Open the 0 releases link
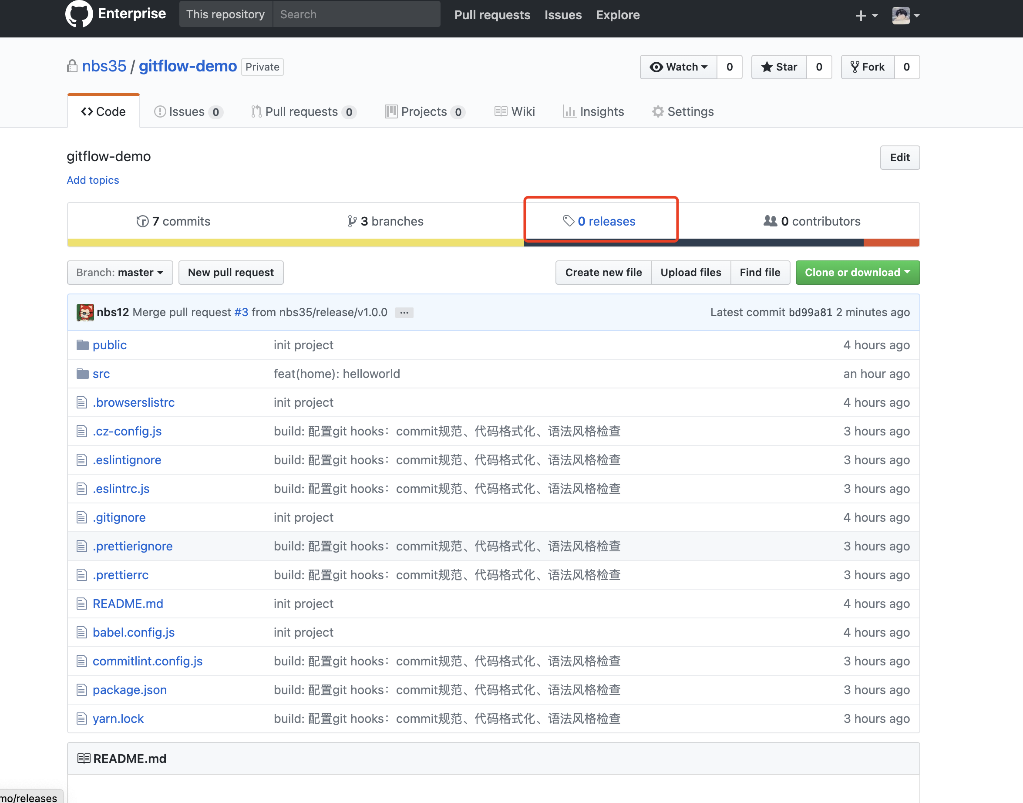Screen dimensions: 1023x803 coord(599,221)
